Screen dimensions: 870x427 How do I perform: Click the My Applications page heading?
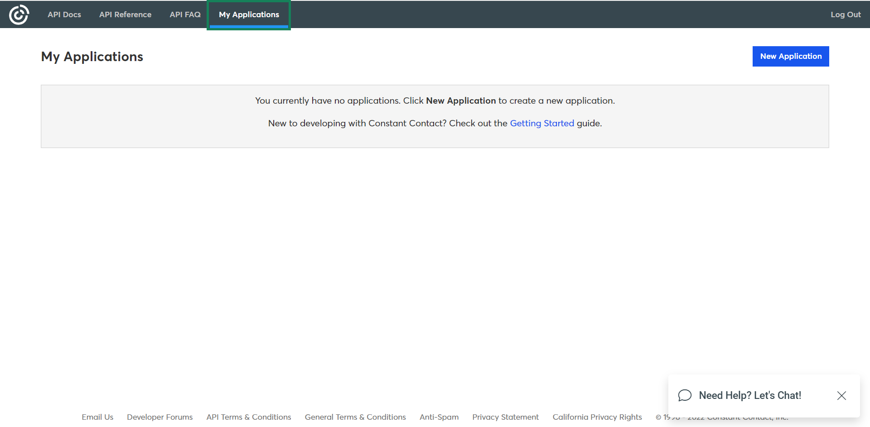point(92,57)
